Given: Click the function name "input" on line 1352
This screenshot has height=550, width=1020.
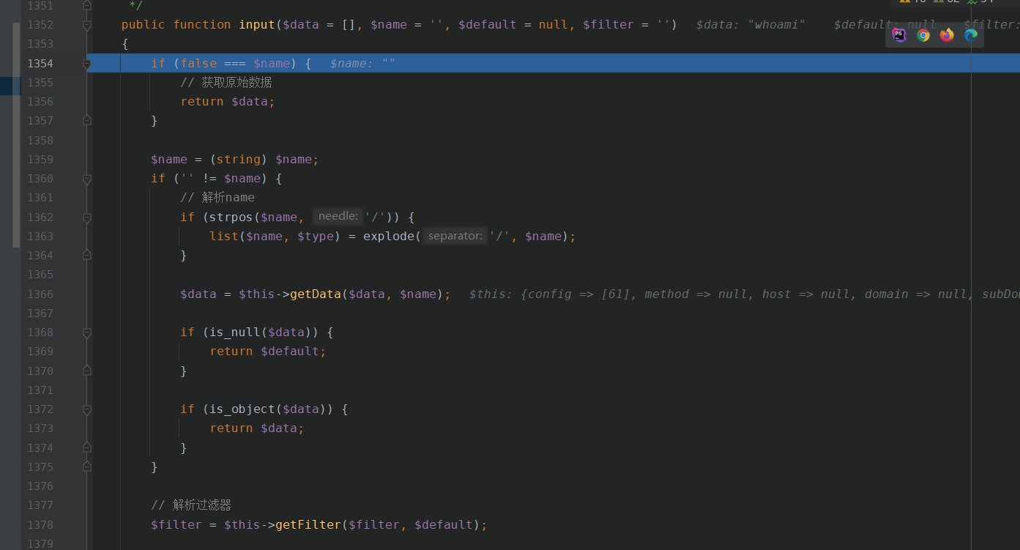Looking at the screenshot, I should (257, 25).
